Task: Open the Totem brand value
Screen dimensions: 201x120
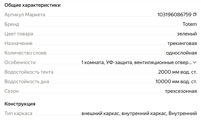Action: click(190, 24)
